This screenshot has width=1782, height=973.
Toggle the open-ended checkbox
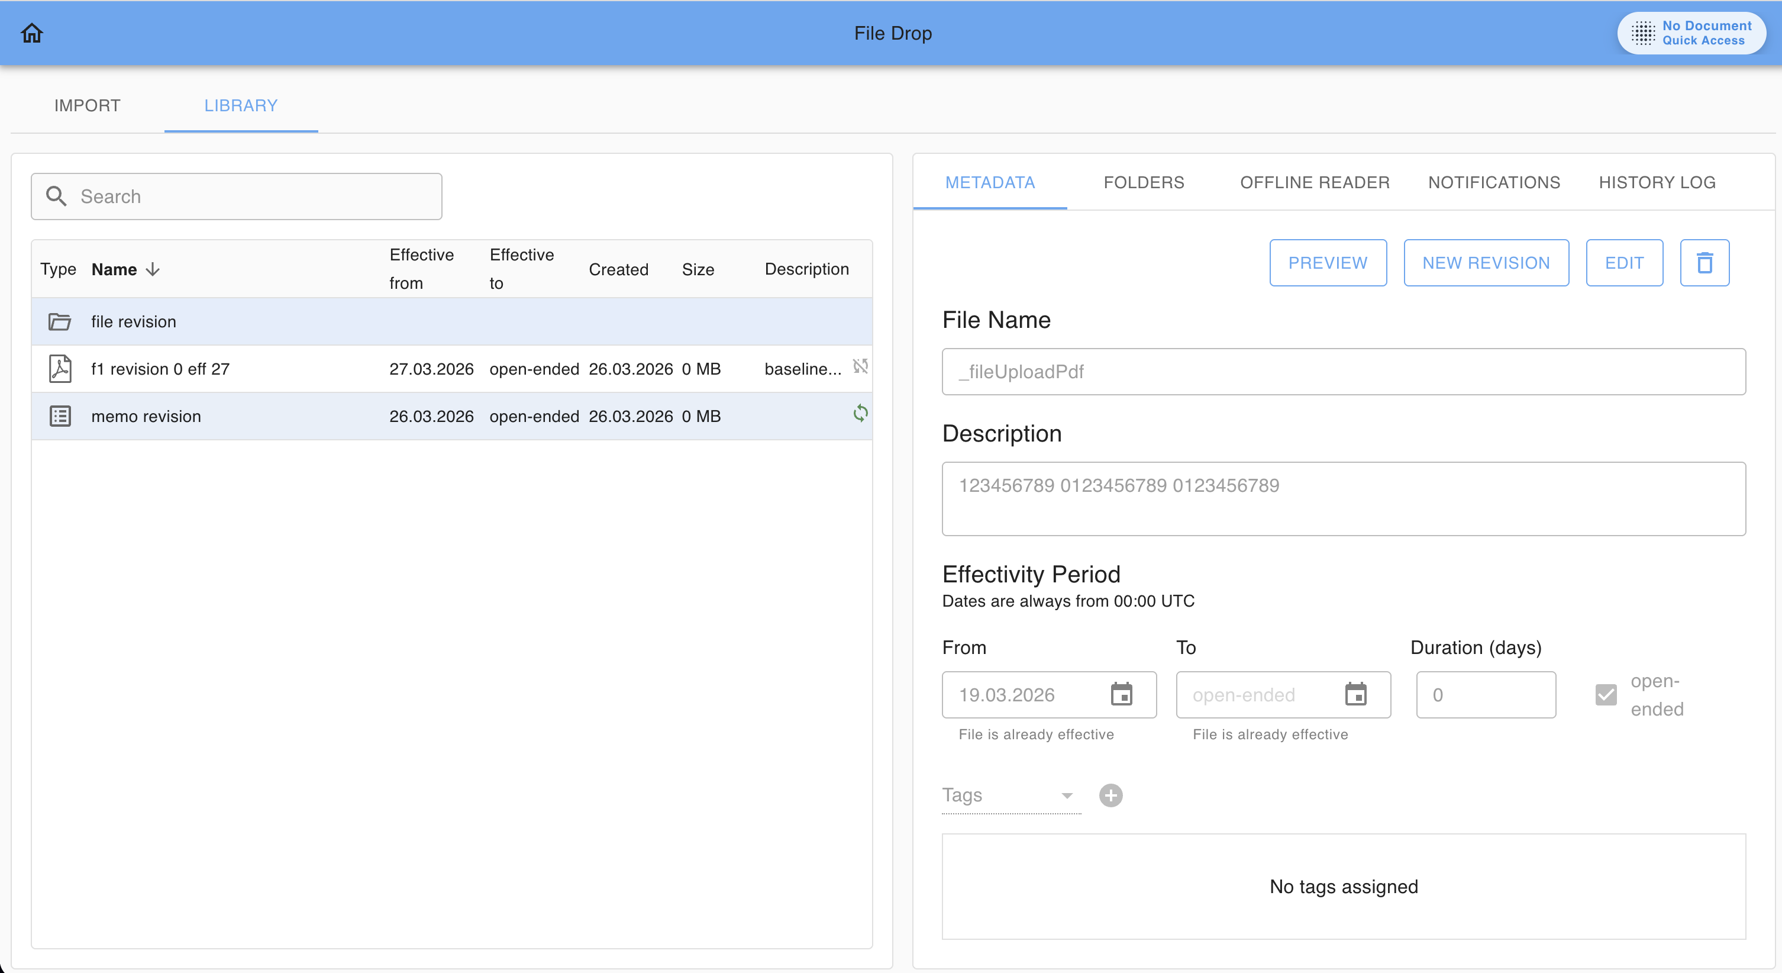[1606, 694]
